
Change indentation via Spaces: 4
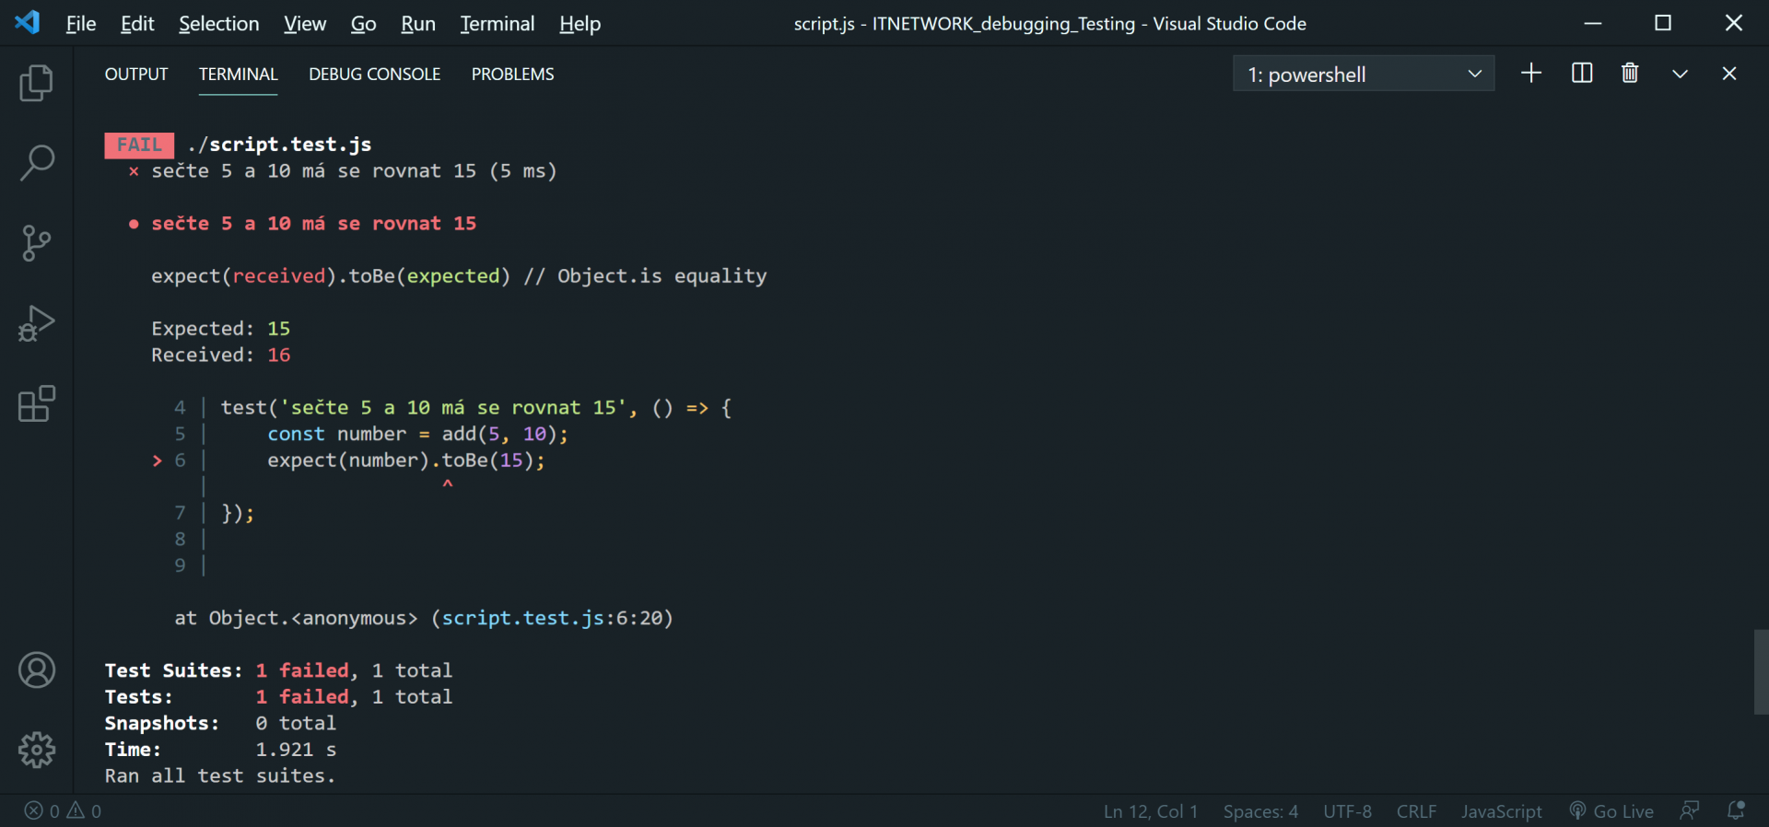tap(1260, 811)
